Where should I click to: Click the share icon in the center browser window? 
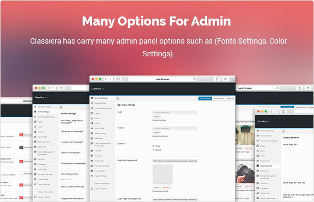217,79
